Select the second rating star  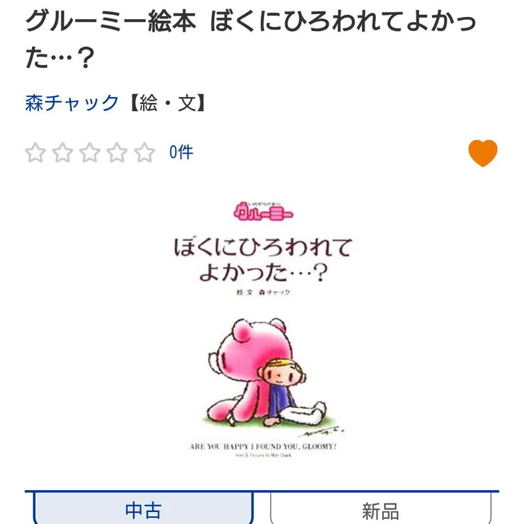coord(63,152)
